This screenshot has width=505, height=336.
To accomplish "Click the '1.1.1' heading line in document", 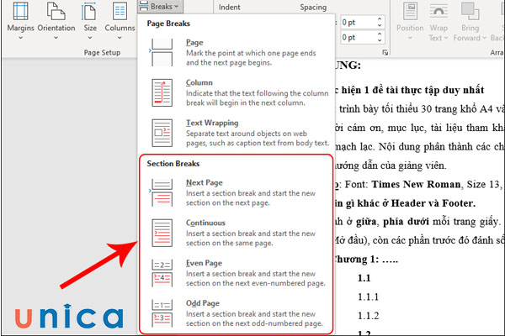I will click(368, 297).
